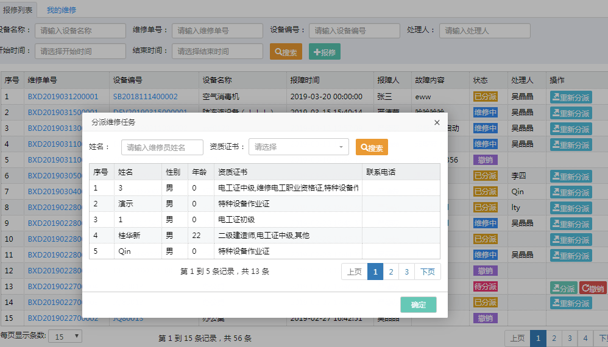Open device link SB2018111400002
The height and width of the screenshot is (347, 608).
(145, 96)
